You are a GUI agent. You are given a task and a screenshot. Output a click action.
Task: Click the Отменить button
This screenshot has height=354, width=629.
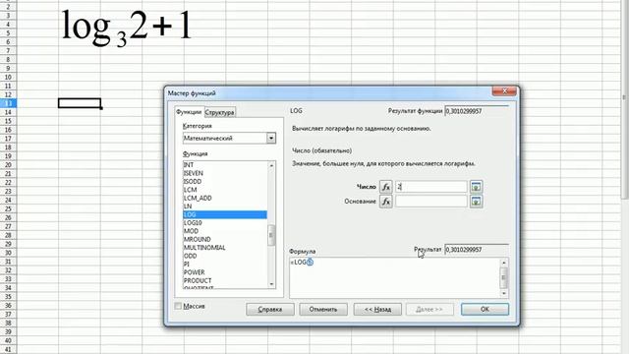(323, 310)
